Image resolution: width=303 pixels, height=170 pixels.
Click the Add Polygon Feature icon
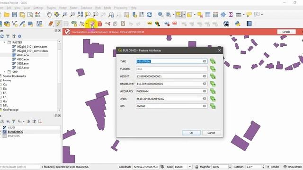pos(74,24)
